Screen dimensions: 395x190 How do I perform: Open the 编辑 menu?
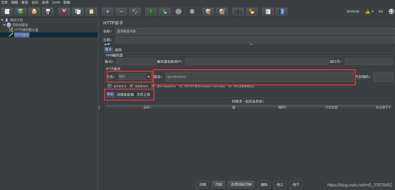tap(14, 2)
